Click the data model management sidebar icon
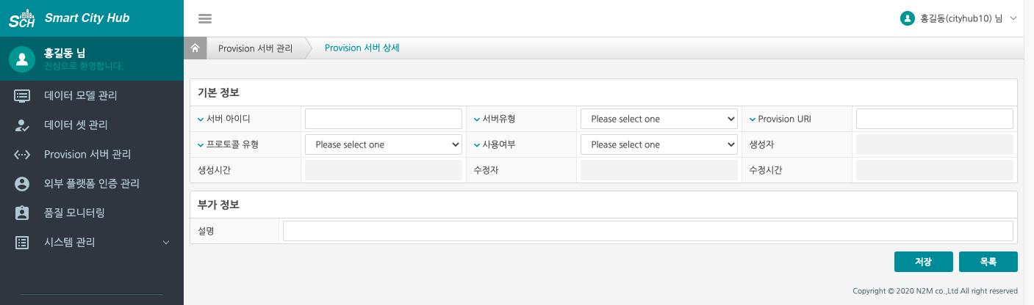Screen dimensions: 1034x305 point(22,95)
